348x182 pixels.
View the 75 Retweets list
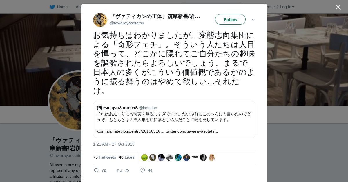(104, 157)
